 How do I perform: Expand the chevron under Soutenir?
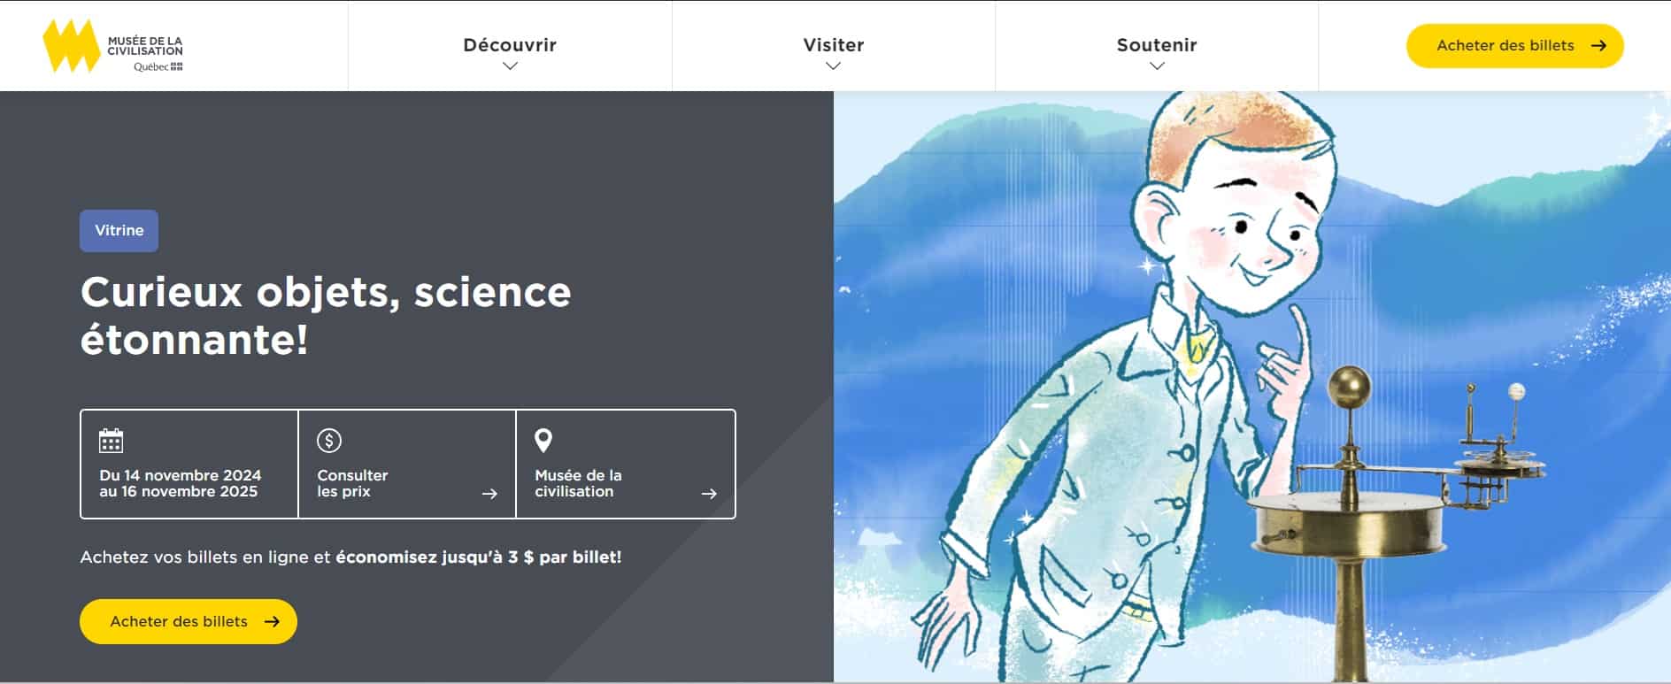pos(1157,66)
